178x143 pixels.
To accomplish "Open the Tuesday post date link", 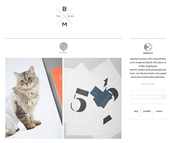I will pos(63,53).
